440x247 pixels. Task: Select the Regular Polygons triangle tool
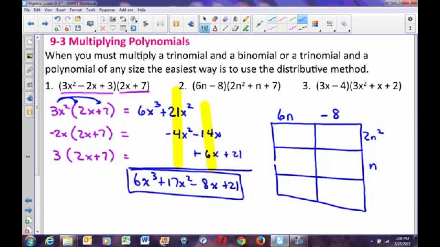coord(215,28)
